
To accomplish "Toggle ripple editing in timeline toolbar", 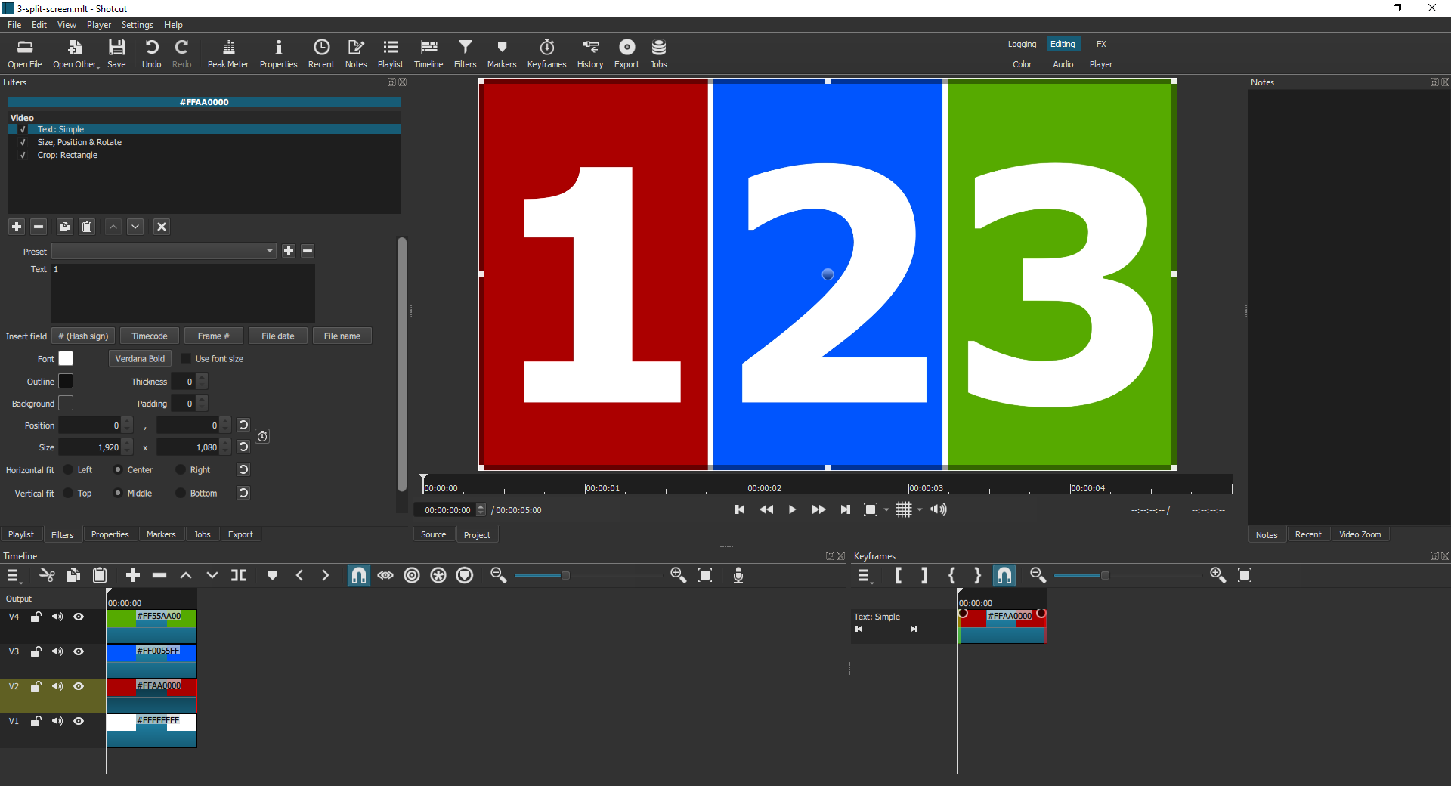I will 412,576.
